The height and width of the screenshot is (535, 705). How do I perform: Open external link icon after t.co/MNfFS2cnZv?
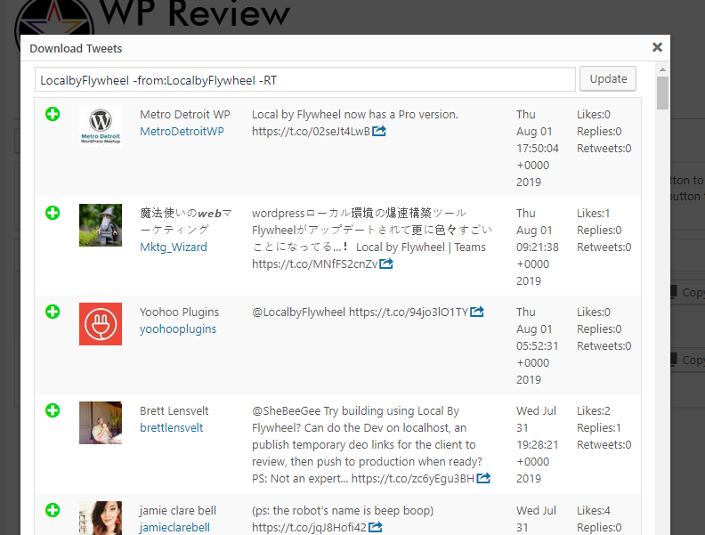coord(385,263)
